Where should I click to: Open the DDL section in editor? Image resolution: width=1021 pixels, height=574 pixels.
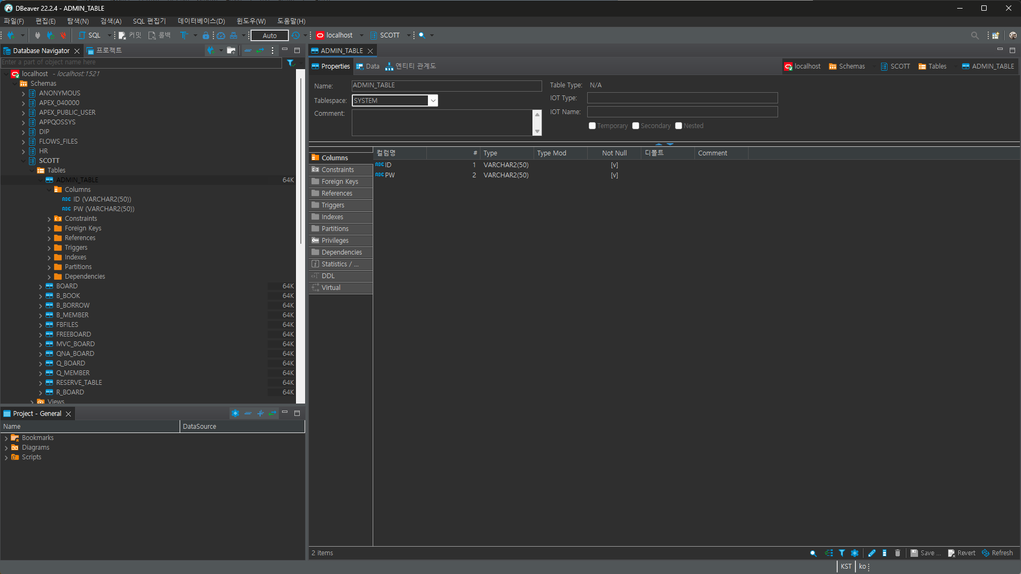pyautogui.click(x=341, y=276)
